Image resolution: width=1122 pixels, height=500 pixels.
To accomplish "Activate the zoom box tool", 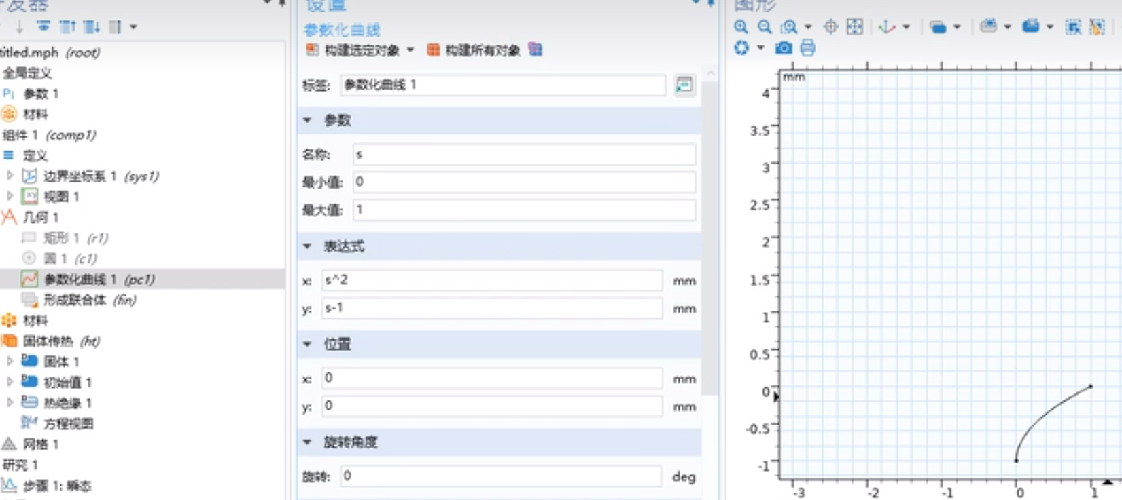I will [789, 26].
